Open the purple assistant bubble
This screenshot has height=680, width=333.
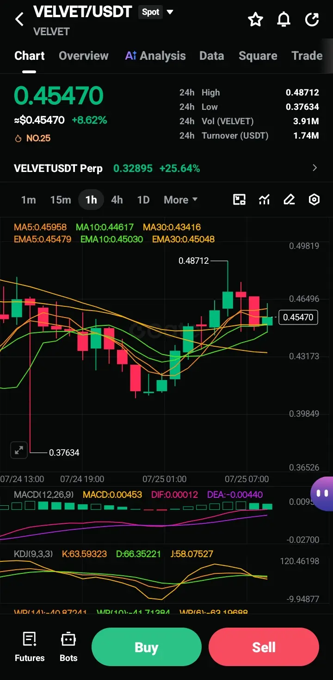(x=323, y=494)
